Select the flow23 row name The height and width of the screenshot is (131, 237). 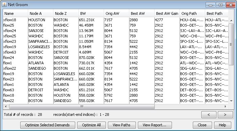pyautogui.click(x=9, y=79)
